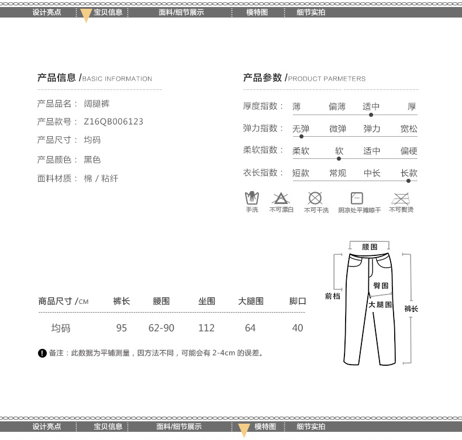Click the 腰围 label on pants diagram
Viewport: 462px width, 440px height.
(x=370, y=247)
